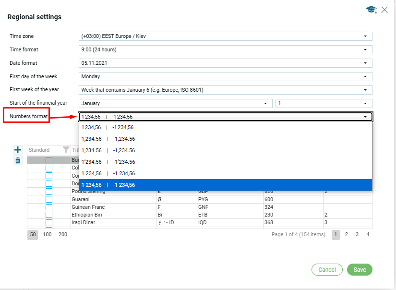Toggle Standard checkbox for Iraqi Dinar
The width and height of the screenshot is (396, 290).
click(49, 223)
